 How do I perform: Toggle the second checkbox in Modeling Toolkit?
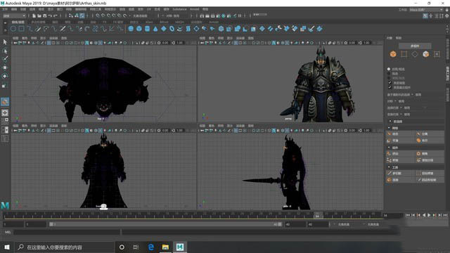click(x=390, y=87)
